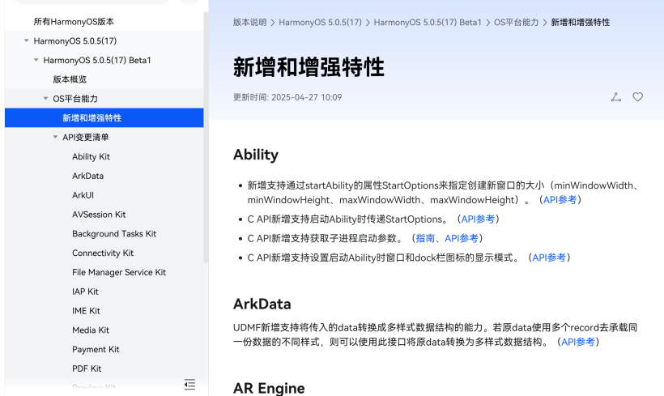664x396 pixels.
Task: Click the OS平台能力 sidebar label
Action: tap(75, 99)
